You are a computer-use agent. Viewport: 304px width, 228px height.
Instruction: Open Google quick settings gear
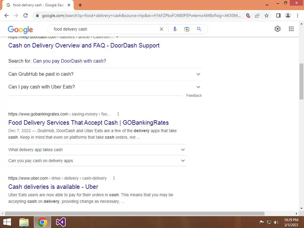tap(278, 29)
